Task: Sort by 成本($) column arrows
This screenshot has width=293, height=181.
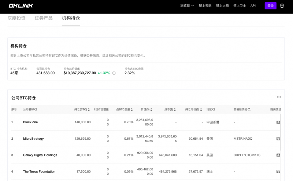Action: (175, 110)
